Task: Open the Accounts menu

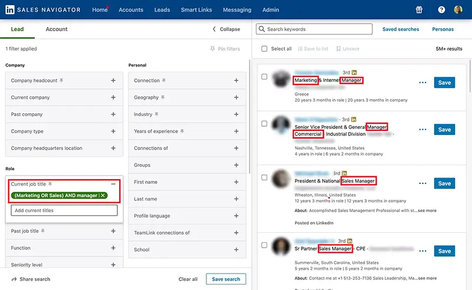Action: click(x=131, y=9)
